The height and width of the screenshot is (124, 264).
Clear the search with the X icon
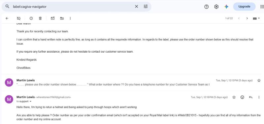(136, 7)
